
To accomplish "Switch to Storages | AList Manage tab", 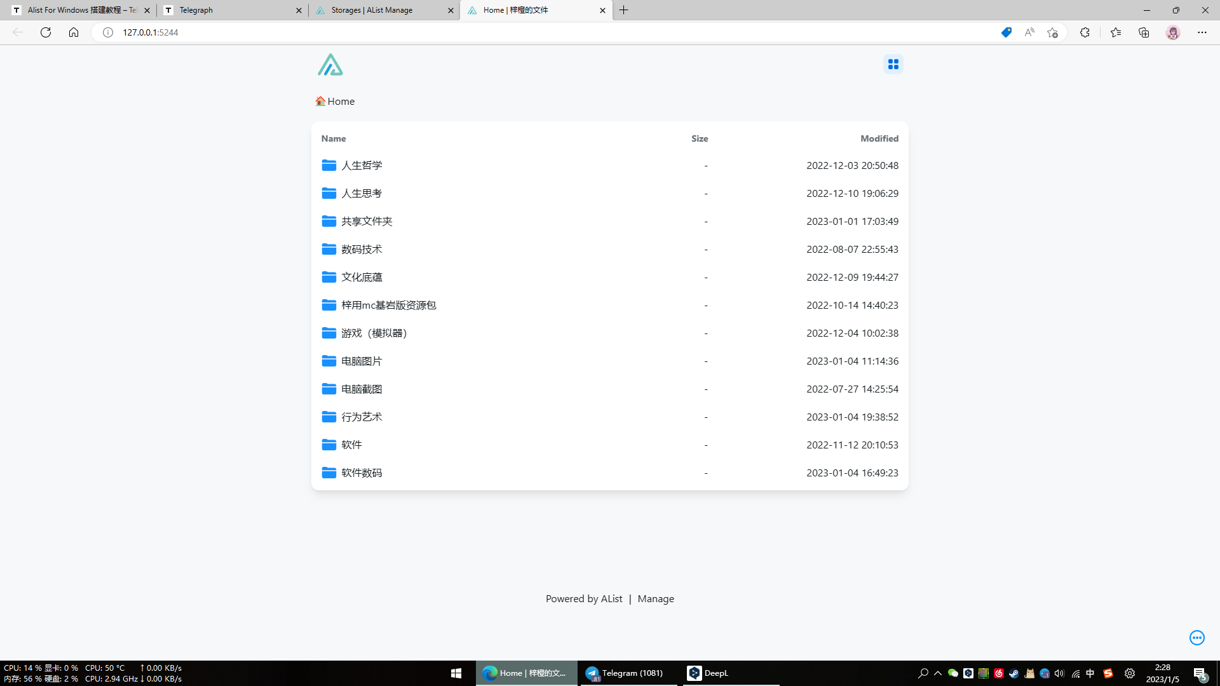I will pos(372,10).
